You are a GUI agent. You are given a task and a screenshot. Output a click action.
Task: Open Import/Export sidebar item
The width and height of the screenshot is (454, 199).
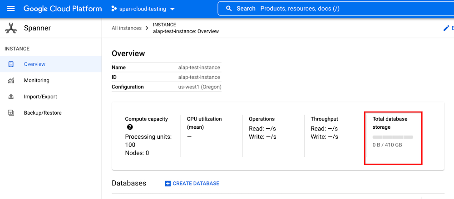[40, 97]
